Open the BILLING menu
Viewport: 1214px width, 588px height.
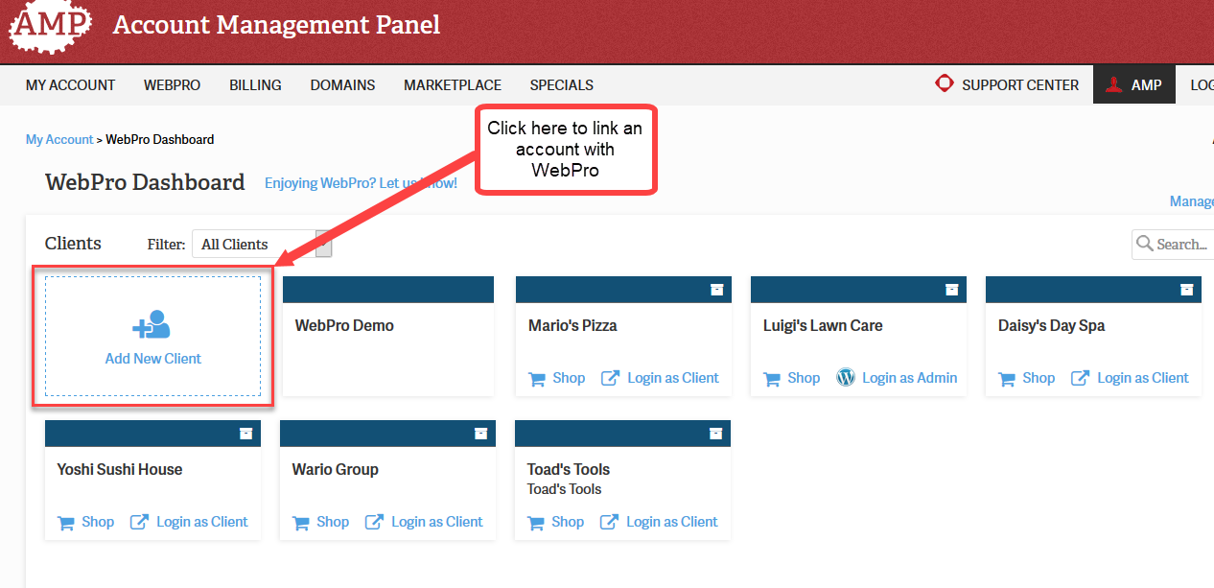255,85
